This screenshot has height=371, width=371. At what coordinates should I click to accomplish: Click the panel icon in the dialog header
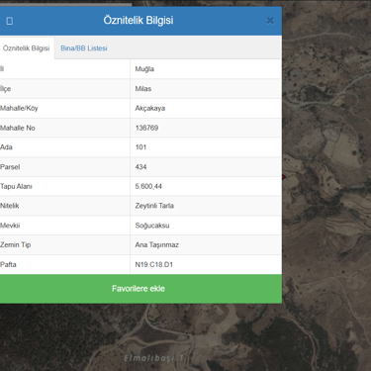10,21
